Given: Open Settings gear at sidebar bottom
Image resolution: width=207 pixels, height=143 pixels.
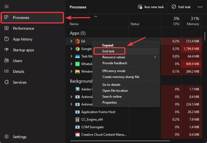Looking at the screenshot, I should (7, 137).
